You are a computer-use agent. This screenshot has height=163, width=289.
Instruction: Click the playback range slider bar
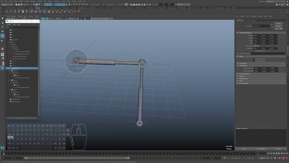coord(77,158)
